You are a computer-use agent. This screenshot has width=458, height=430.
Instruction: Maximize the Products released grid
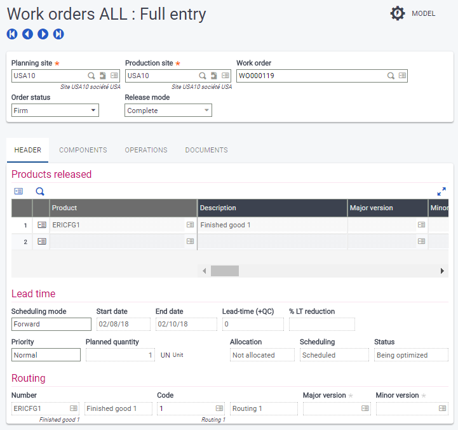click(x=441, y=191)
